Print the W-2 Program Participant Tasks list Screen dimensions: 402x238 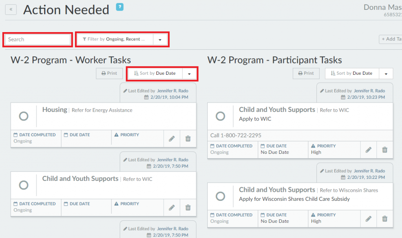(306, 73)
